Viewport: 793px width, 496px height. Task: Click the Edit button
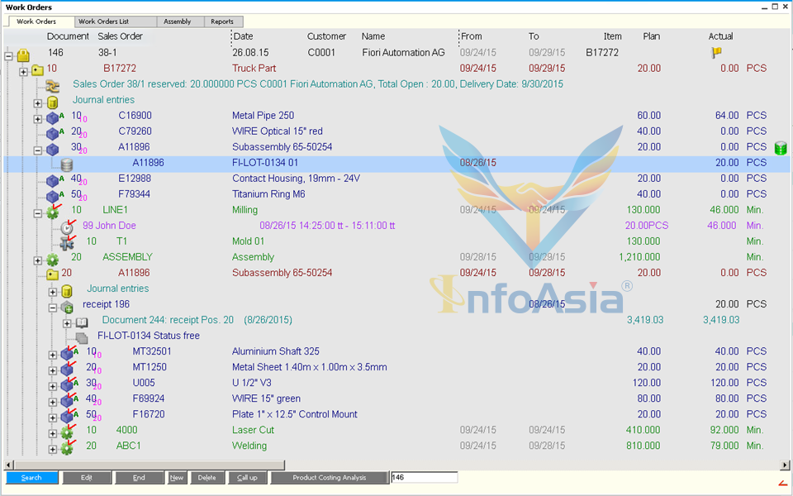click(87, 477)
